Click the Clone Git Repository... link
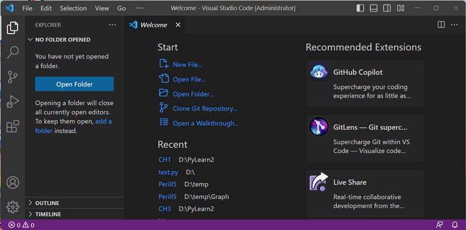The width and height of the screenshot is (466, 230). 205,109
